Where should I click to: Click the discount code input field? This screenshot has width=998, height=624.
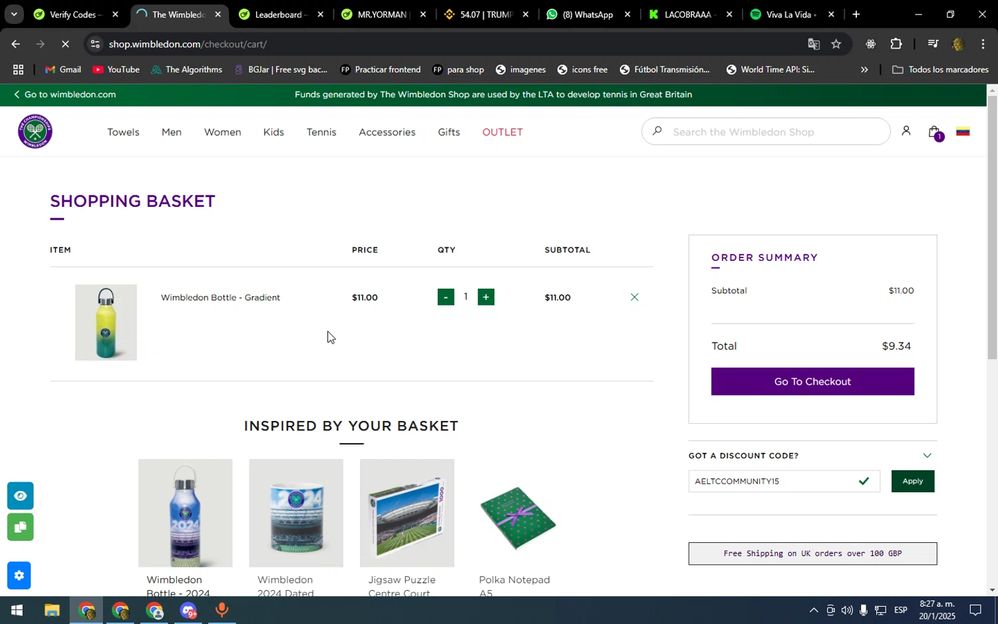pyautogui.click(x=784, y=481)
